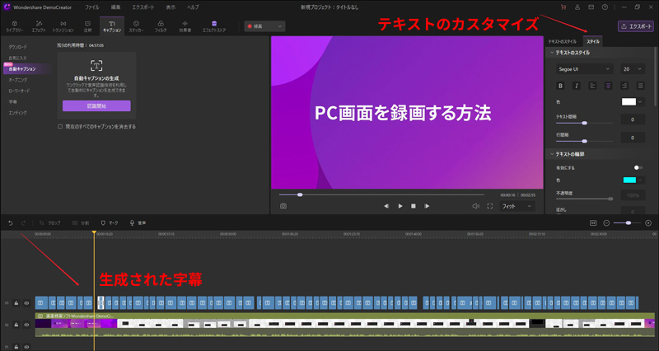Open the font size 20 dropdown

coord(633,69)
